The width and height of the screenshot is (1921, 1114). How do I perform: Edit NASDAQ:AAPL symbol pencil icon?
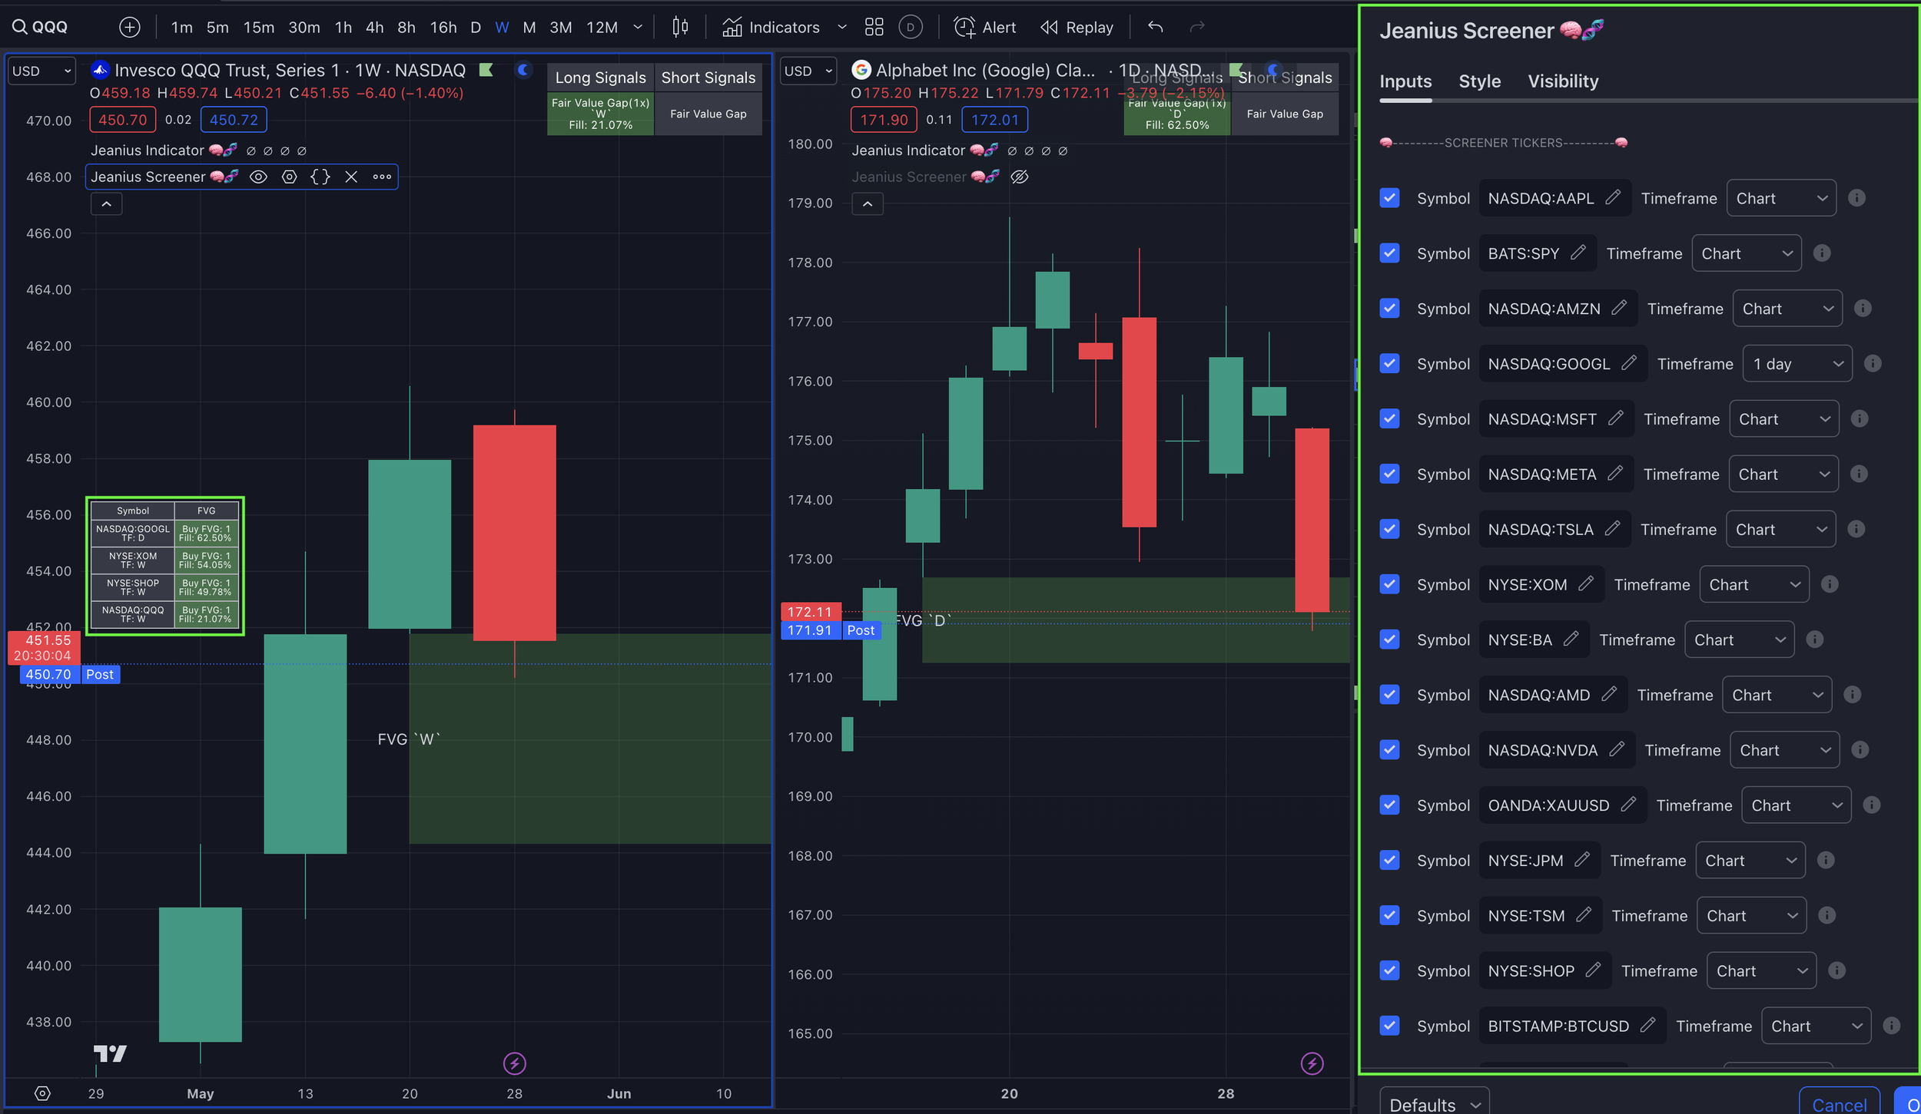[1613, 197]
